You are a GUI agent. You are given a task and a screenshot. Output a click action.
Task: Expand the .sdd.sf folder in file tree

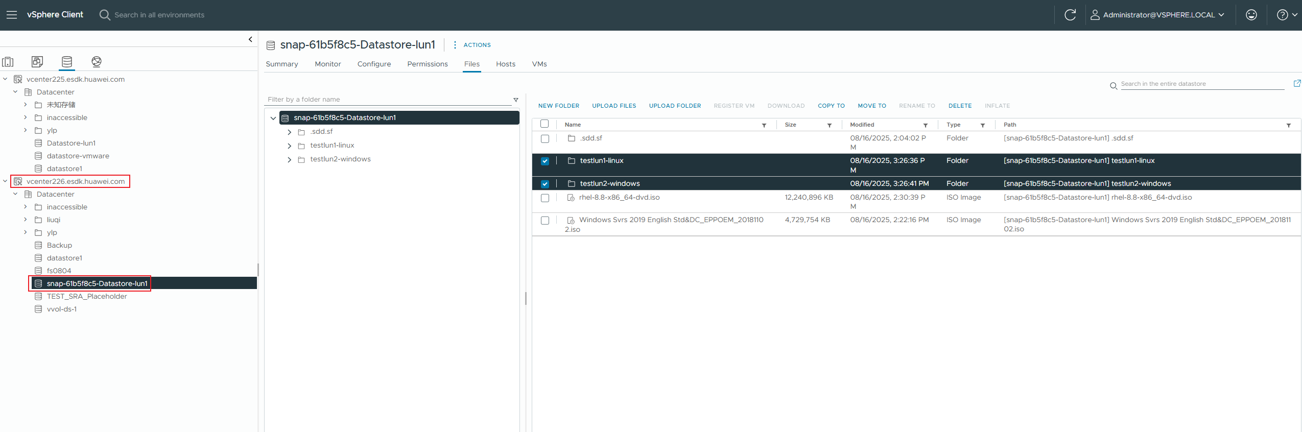pyautogui.click(x=290, y=132)
